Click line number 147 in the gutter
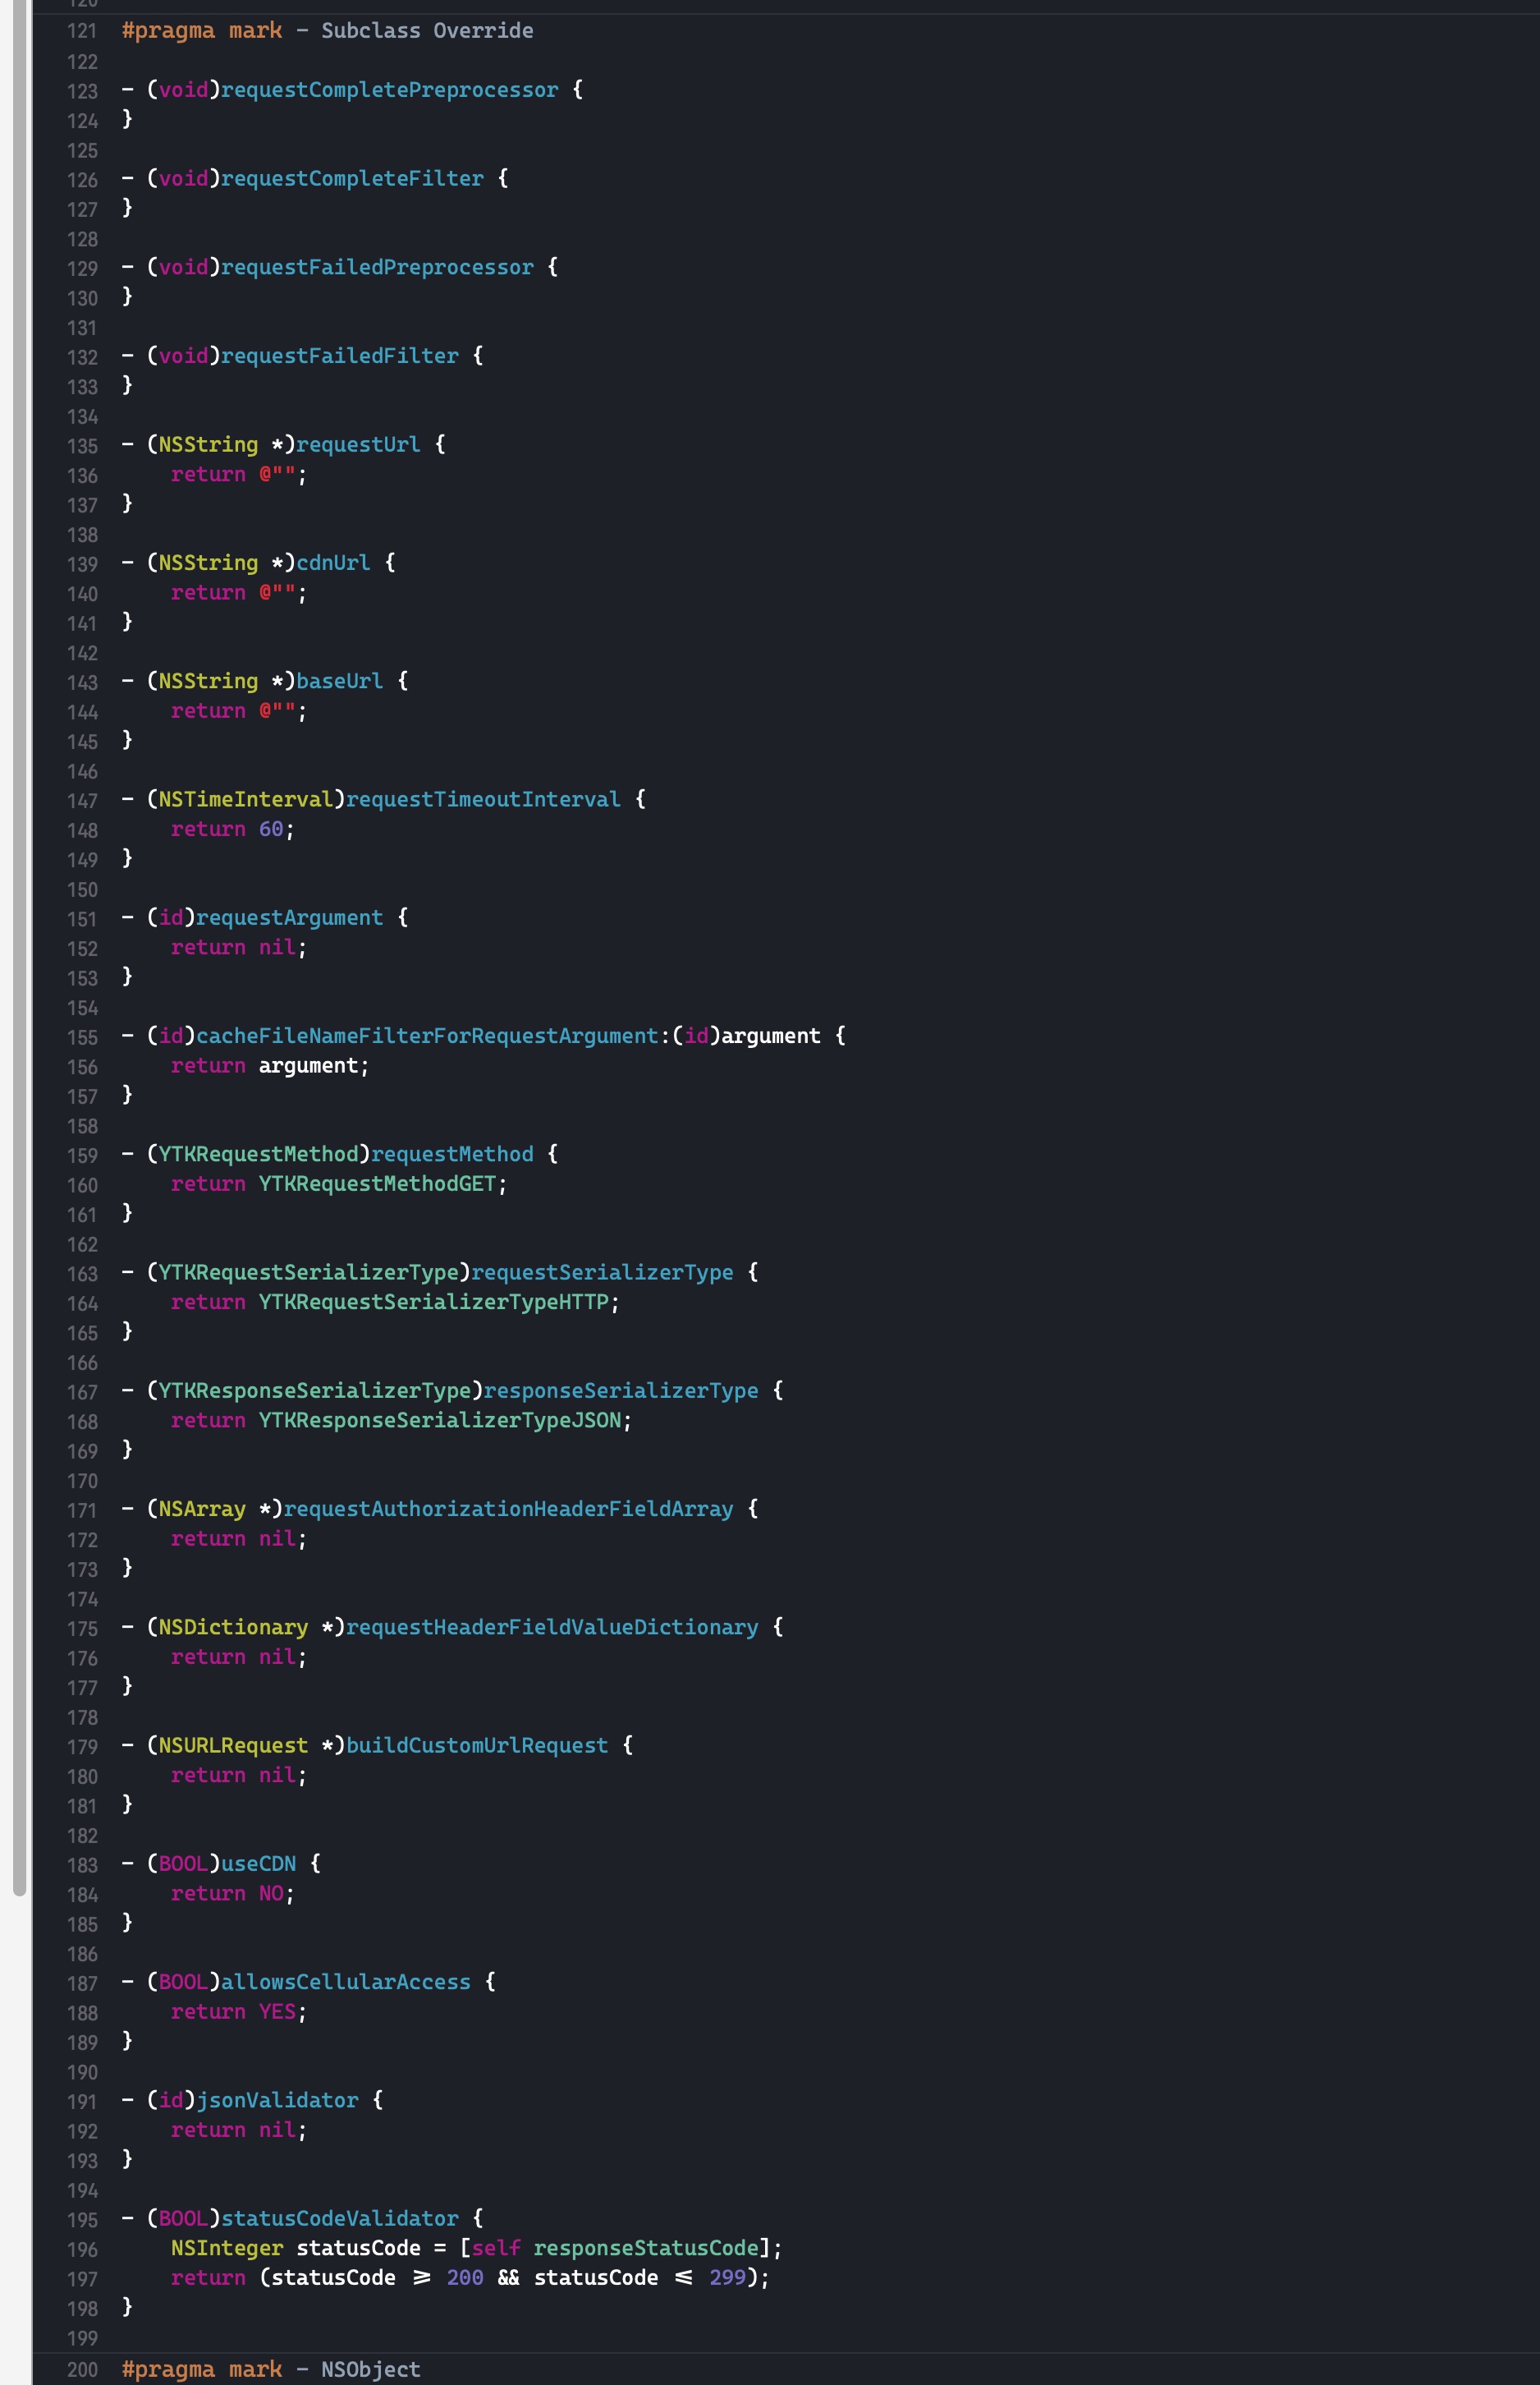 [82, 800]
